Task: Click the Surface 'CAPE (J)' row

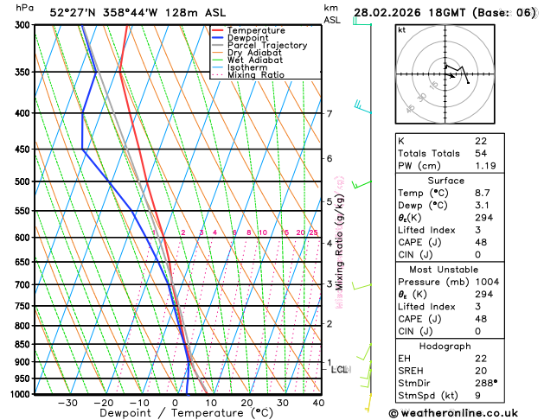Action: click(450, 242)
